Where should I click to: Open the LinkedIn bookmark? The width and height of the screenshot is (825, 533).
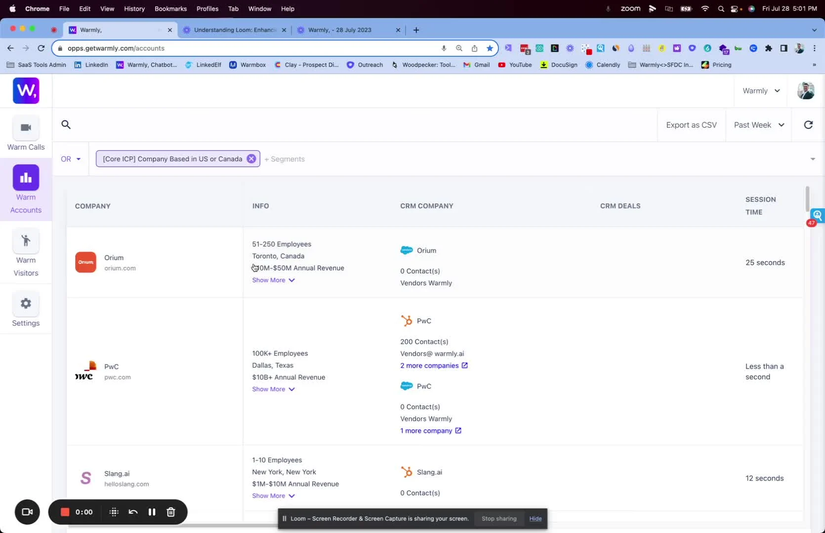[91, 65]
